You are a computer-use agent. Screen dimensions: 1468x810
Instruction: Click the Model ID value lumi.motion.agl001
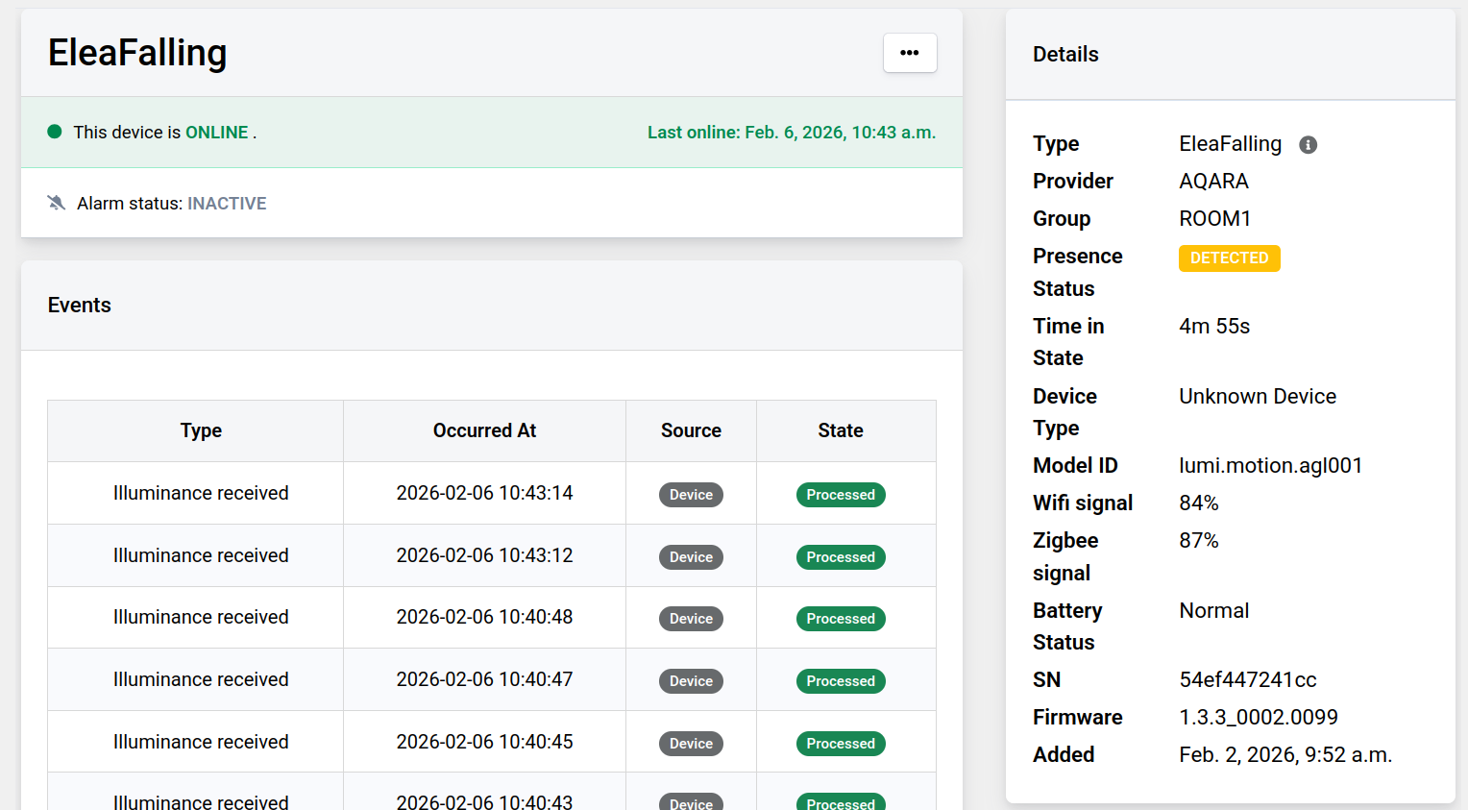click(x=1270, y=465)
